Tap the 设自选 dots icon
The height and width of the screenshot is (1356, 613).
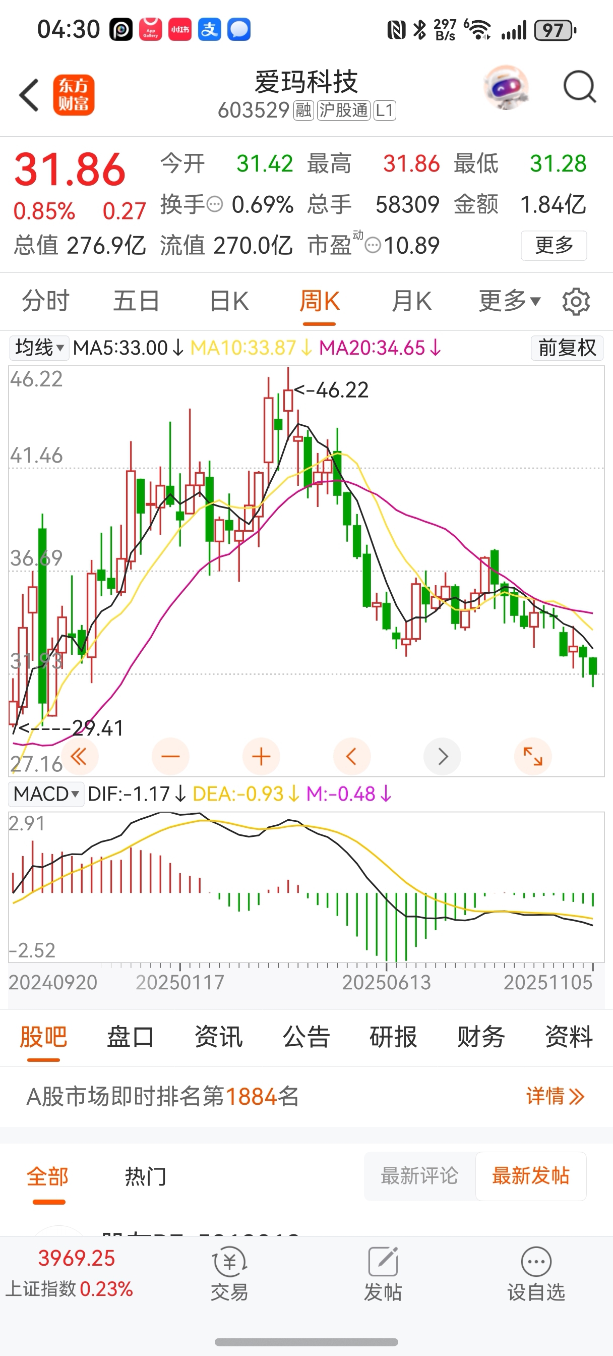click(x=536, y=1262)
